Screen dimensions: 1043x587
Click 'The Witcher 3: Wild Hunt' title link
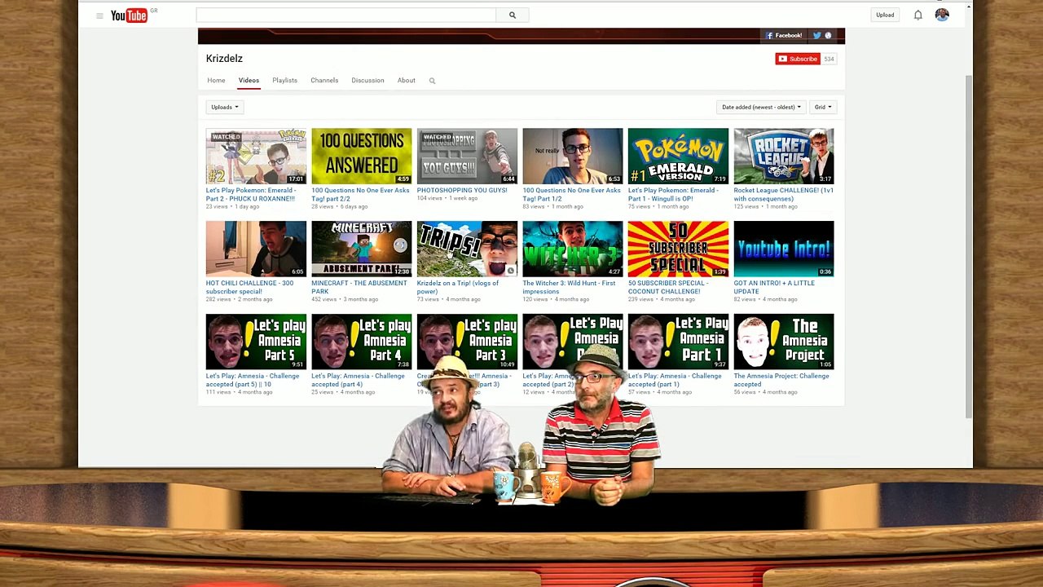pyautogui.click(x=569, y=288)
